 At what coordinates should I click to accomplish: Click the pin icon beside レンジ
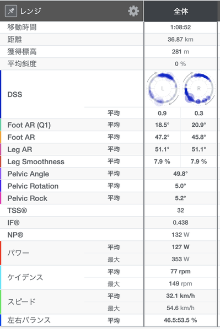tap(11, 11)
